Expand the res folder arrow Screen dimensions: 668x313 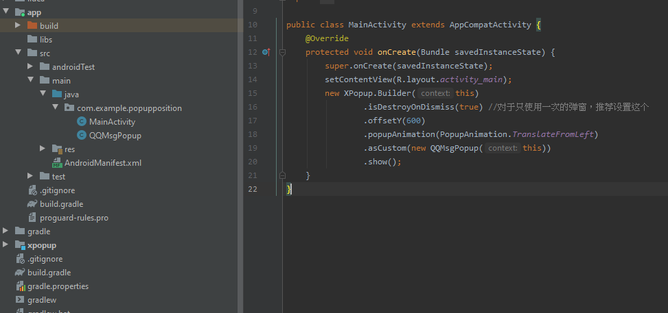pos(42,149)
